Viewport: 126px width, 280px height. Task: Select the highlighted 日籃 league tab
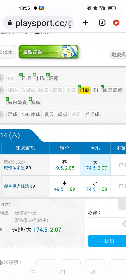[84, 90]
